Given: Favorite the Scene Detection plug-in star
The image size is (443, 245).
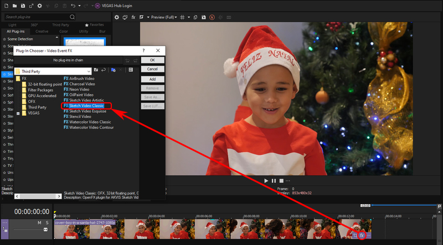Looking at the screenshot, I should click(x=4, y=39).
